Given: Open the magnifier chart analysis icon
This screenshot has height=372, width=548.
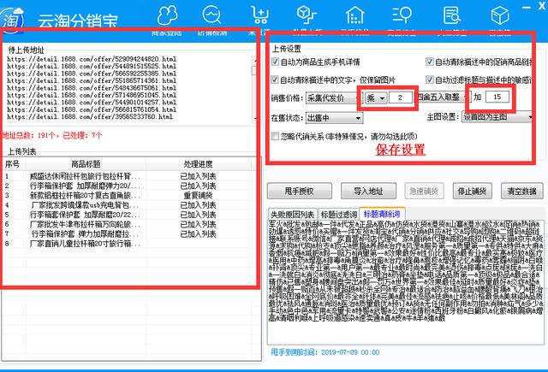Looking at the screenshot, I should tap(211, 15).
